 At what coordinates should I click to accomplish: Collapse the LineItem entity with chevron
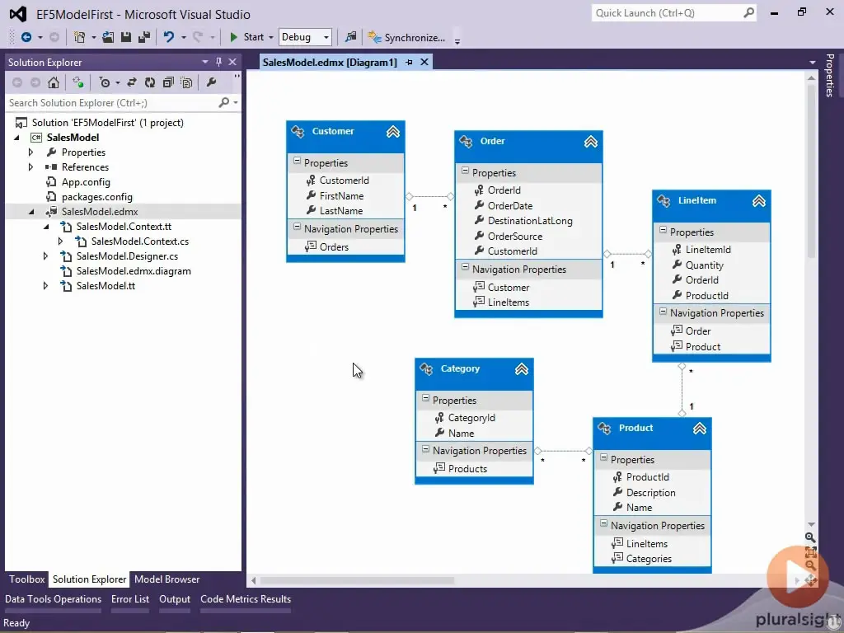click(759, 201)
